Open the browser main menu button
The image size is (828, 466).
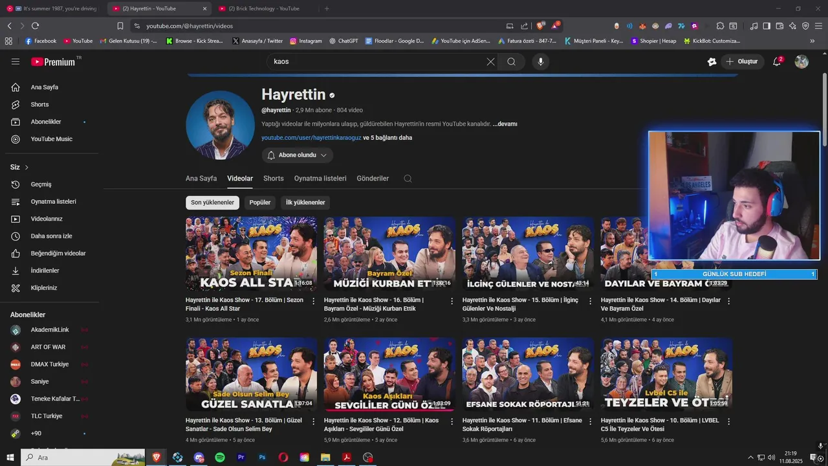click(x=818, y=26)
